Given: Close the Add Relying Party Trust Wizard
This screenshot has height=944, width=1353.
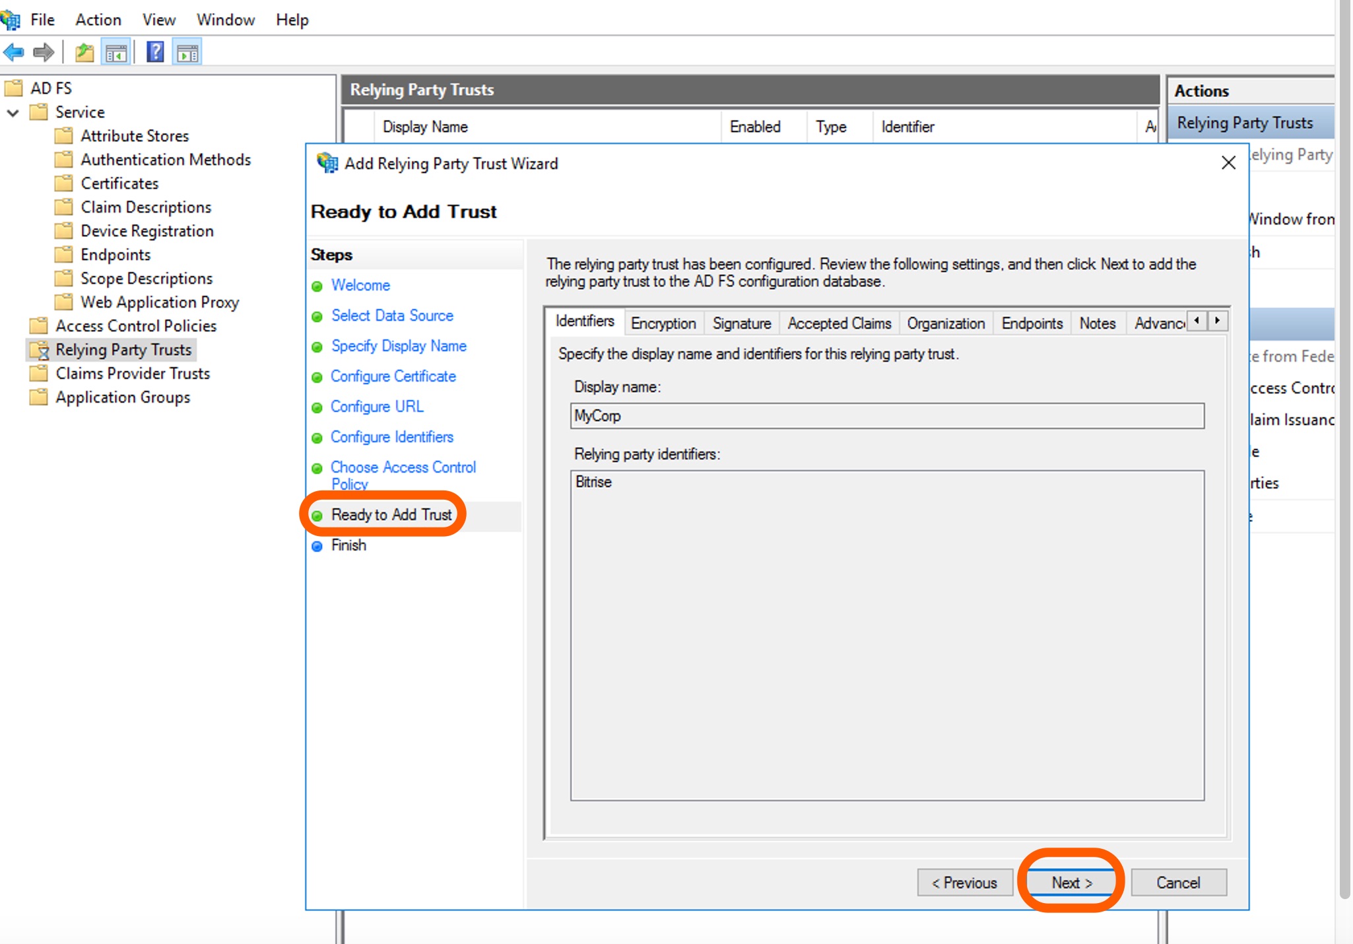Looking at the screenshot, I should coord(1228,163).
